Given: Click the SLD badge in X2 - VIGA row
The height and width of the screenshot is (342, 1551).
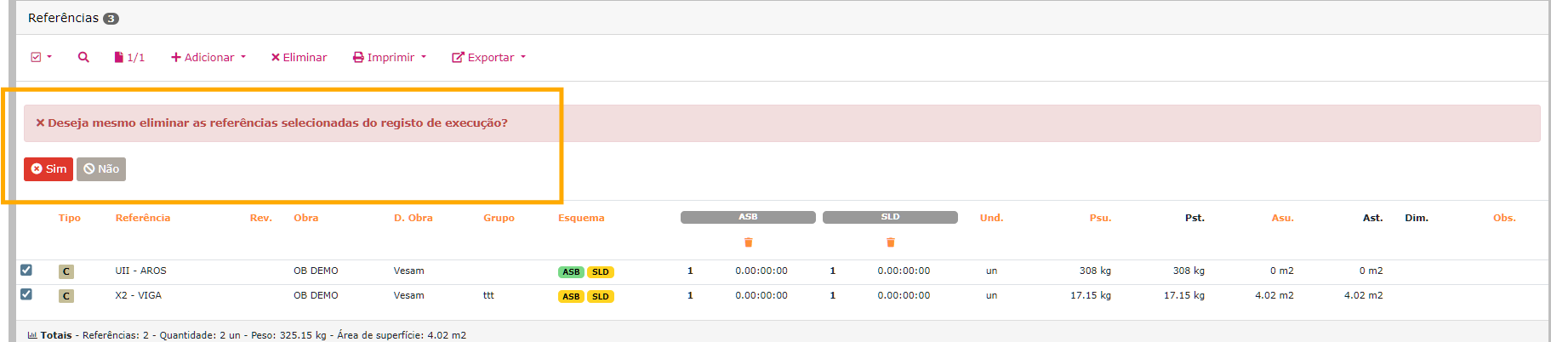Looking at the screenshot, I should point(600,297).
